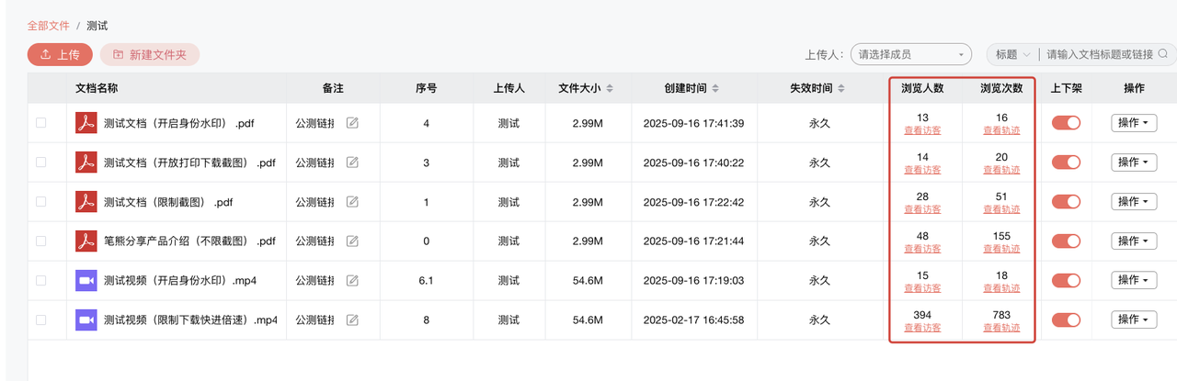The width and height of the screenshot is (1177, 381).
Task: Go to 全部文件 breadcrumb
Action: (x=49, y=26)
